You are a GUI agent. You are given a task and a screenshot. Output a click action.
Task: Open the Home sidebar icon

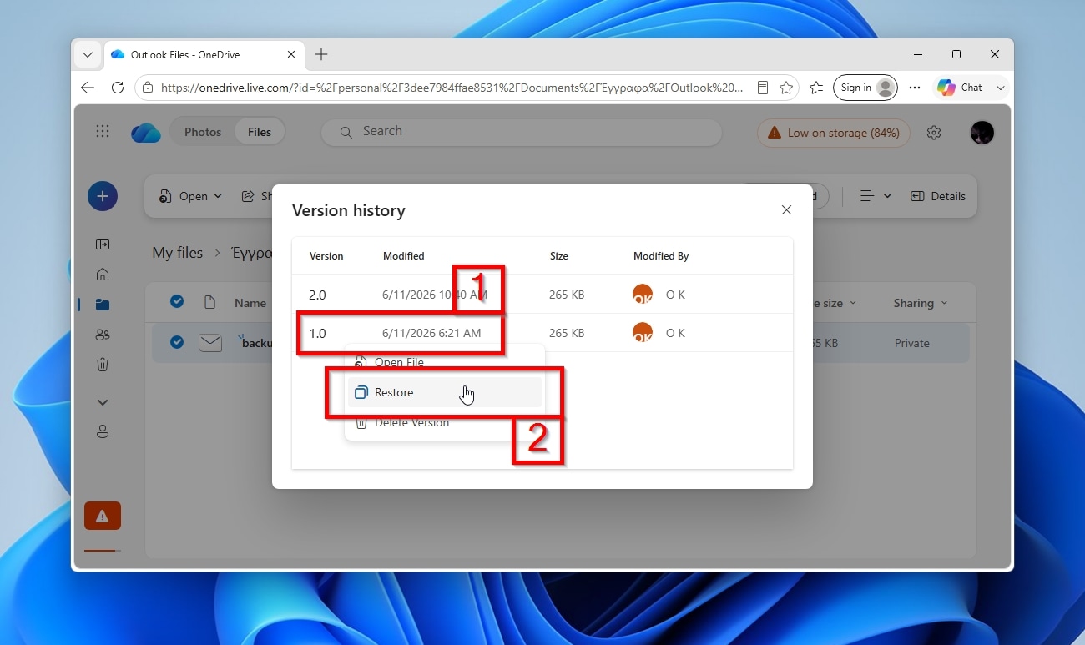tap(103, 275)
